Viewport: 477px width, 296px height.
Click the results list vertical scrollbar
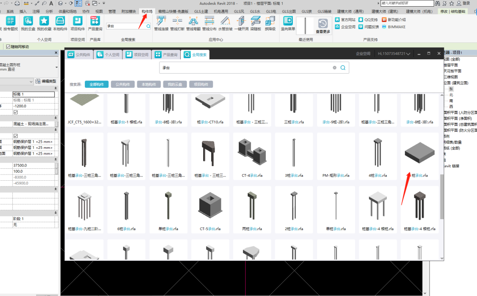tap(442, 196)
